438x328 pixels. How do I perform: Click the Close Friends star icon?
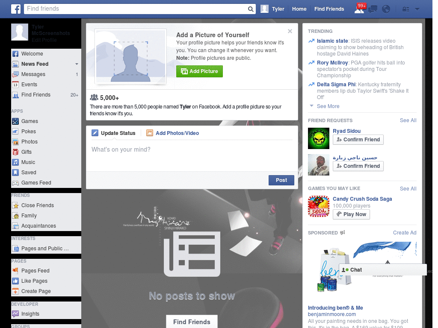(x=15, y=205)
